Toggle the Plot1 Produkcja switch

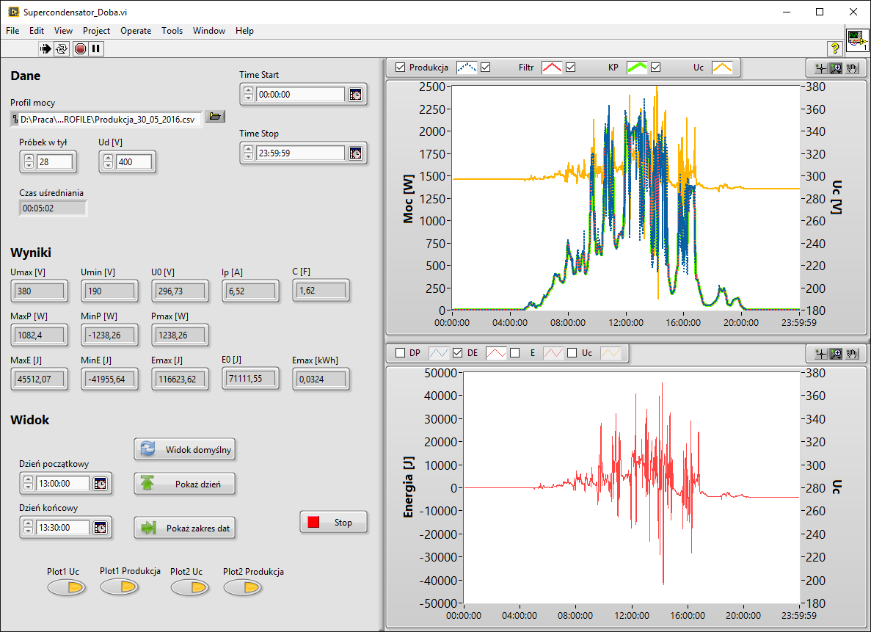pos(120,587)
